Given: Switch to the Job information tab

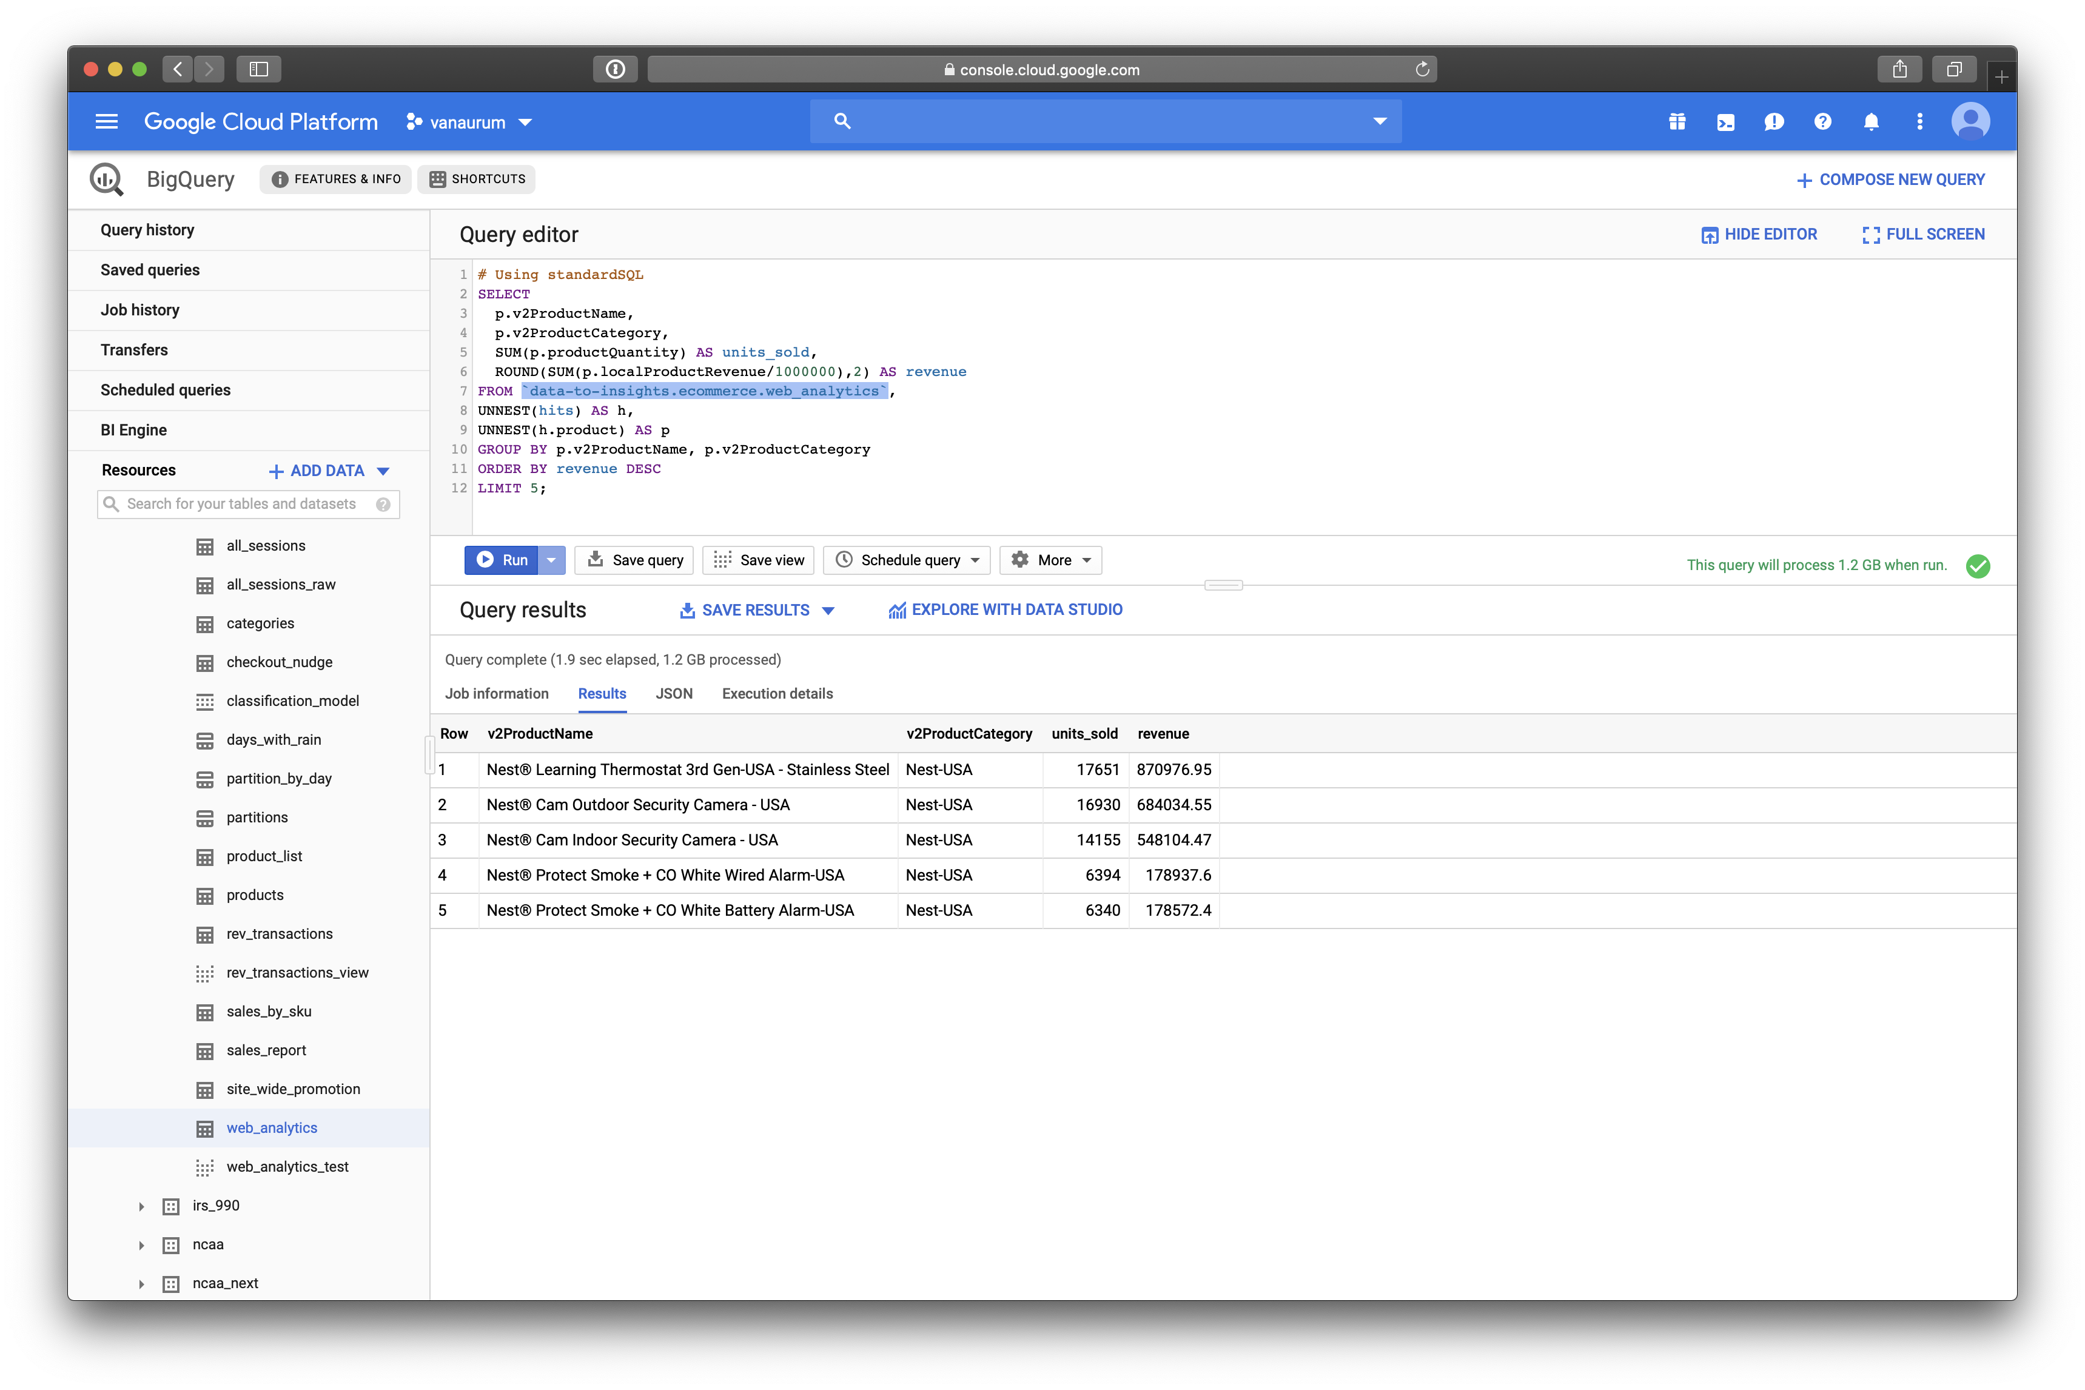Looking at the screenshot, I should click(x=497, y=694).
